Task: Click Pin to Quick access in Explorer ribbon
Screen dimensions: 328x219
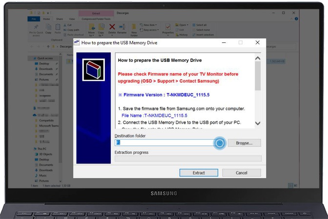Action: (x=36, y=30)
